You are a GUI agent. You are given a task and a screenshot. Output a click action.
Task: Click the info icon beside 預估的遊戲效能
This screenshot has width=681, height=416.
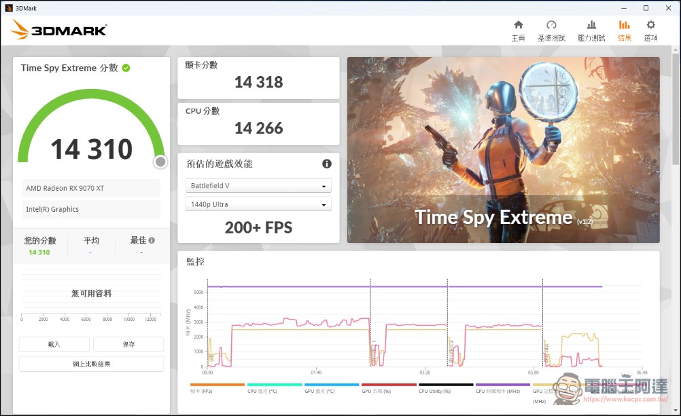327,164
